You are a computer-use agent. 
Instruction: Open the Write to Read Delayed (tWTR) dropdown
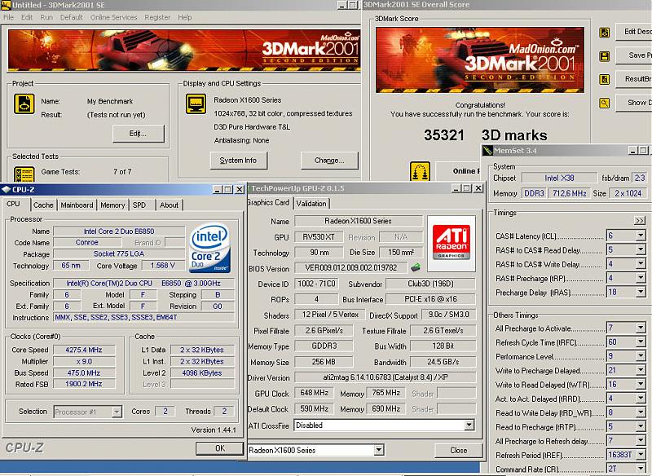641,385
